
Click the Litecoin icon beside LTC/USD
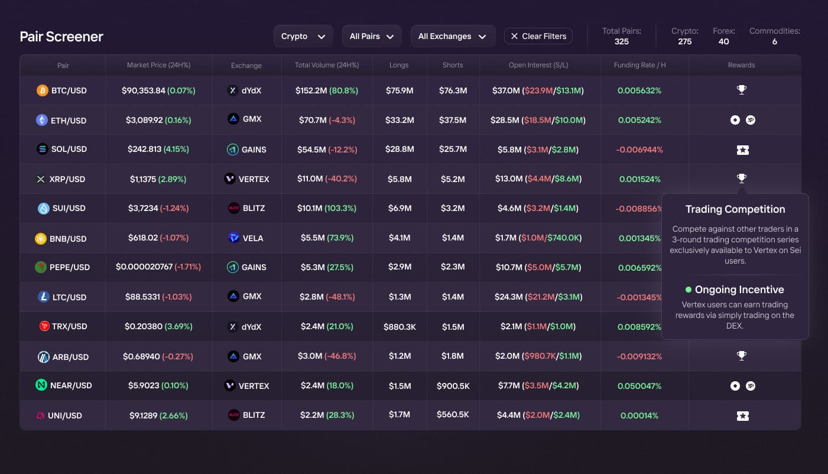44,297
